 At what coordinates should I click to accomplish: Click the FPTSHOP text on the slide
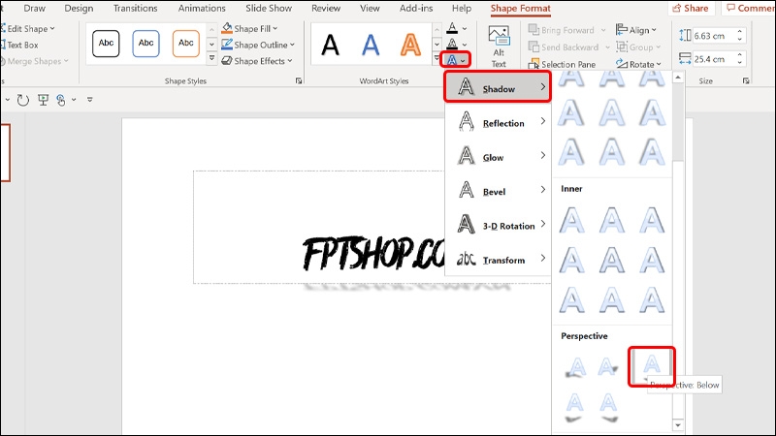click(x=373, y=254)
